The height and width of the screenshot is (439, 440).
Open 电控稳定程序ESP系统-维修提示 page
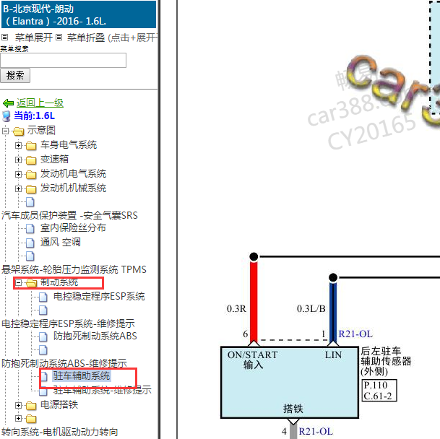[x=68, y=323]
